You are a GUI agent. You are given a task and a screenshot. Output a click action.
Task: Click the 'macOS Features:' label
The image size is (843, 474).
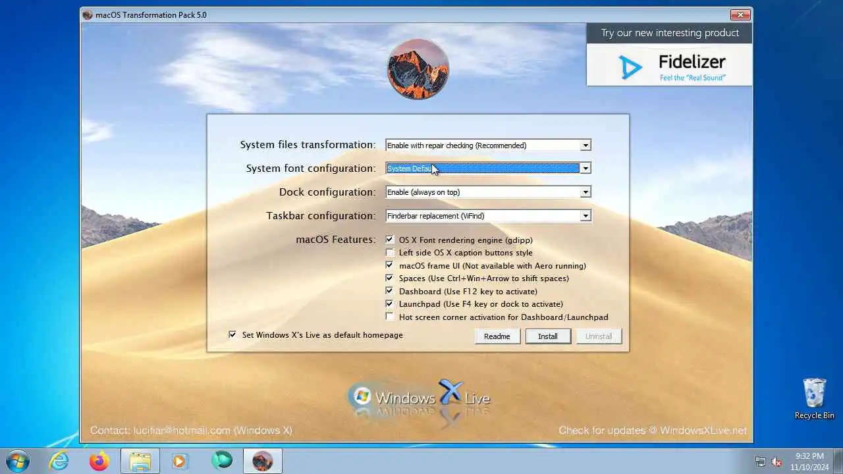336,240
